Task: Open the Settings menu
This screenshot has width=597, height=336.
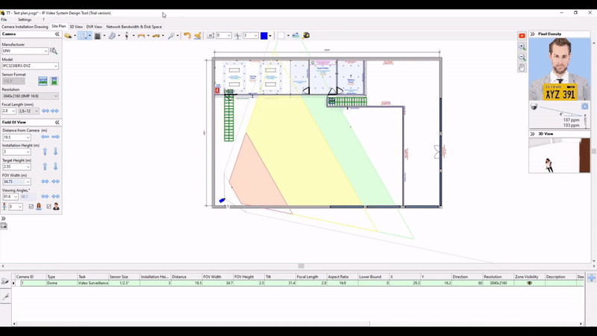Action: [x=25, y=19]
